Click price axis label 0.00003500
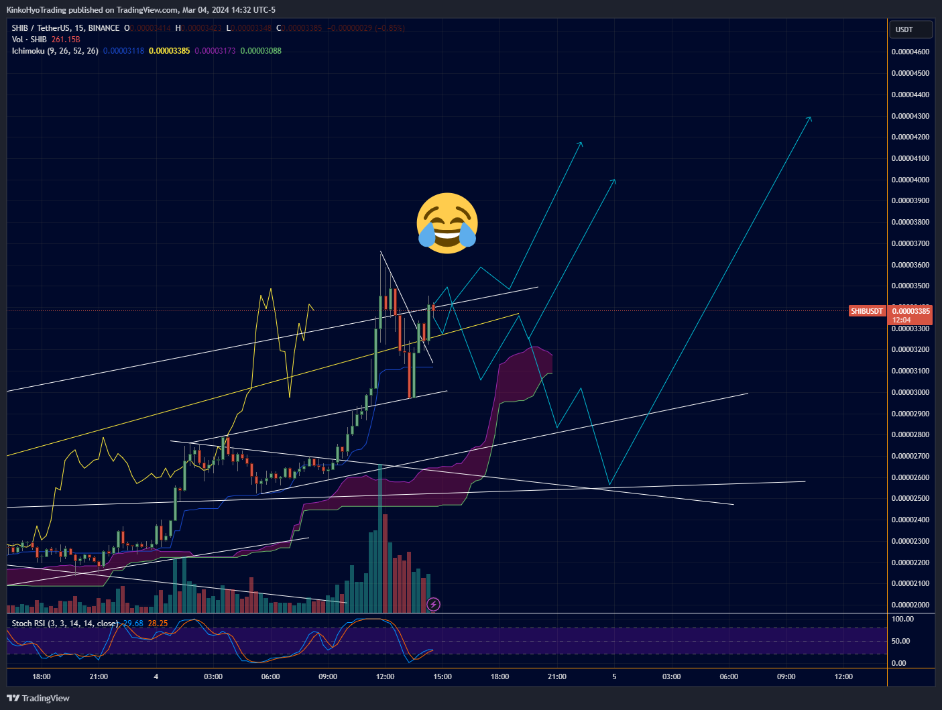942x710 pixels. click(x=910, y=286)
